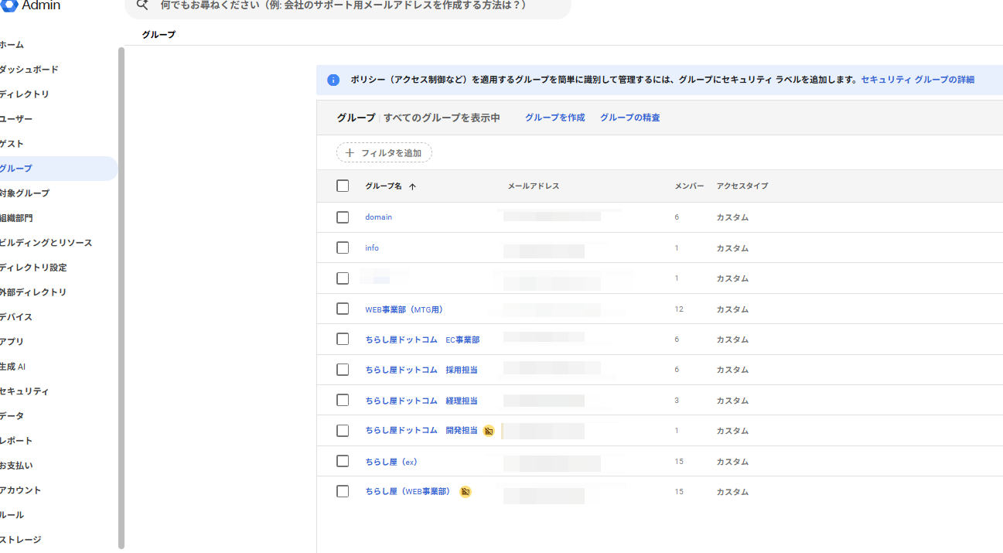Open ちらし屋ドットコム 採用担当 group
Viewport: 1003px width, 553px height.
pyautogui.click(x=421, y=370)
